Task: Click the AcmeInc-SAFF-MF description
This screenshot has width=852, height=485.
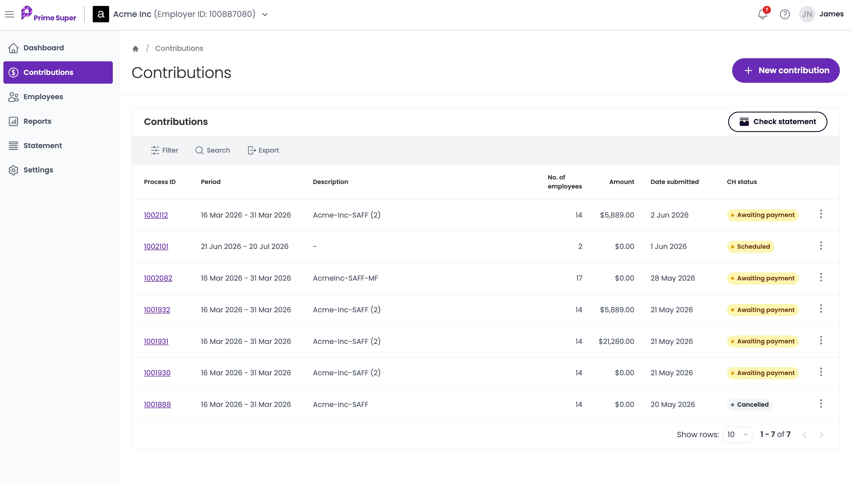Action: pos(345,278)
